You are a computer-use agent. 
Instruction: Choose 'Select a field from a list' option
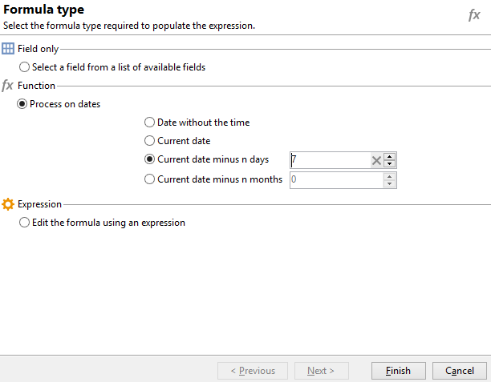[25, 67]
